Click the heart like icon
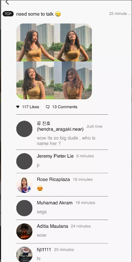132x262 pixels. coord(18,107)
